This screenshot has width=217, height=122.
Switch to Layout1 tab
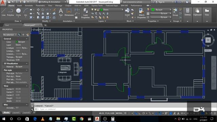click(x=16, y=113)
